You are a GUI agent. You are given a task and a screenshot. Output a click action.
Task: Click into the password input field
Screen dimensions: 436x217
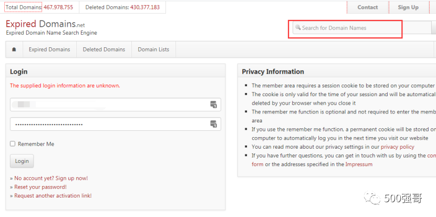116,124
